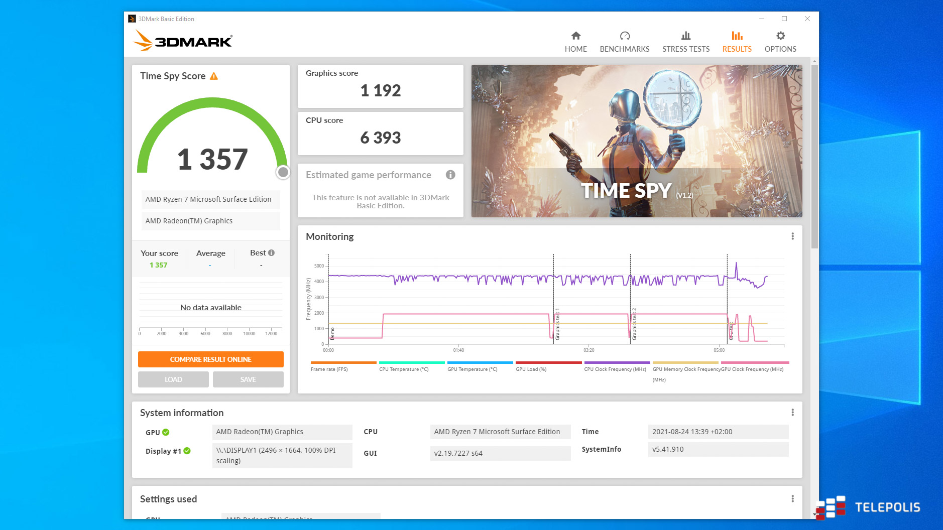Open Monitoring panel three-dot menu
Screen dimensions: 943x530
click(792, 236)
